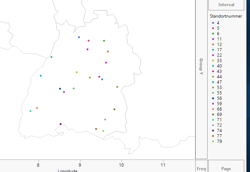Image resolution: width=250 pixels, height=172 pixels.
Task: Click legend item labeled 11
Action: point(217,39)
